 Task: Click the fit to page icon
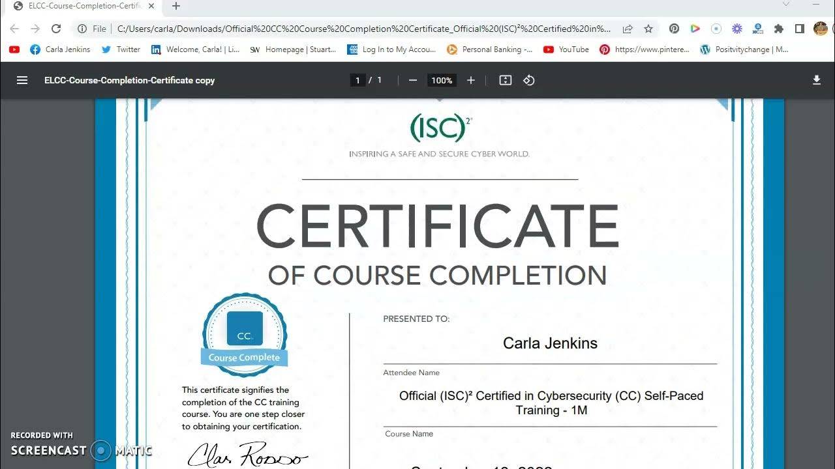coord(505,80)
